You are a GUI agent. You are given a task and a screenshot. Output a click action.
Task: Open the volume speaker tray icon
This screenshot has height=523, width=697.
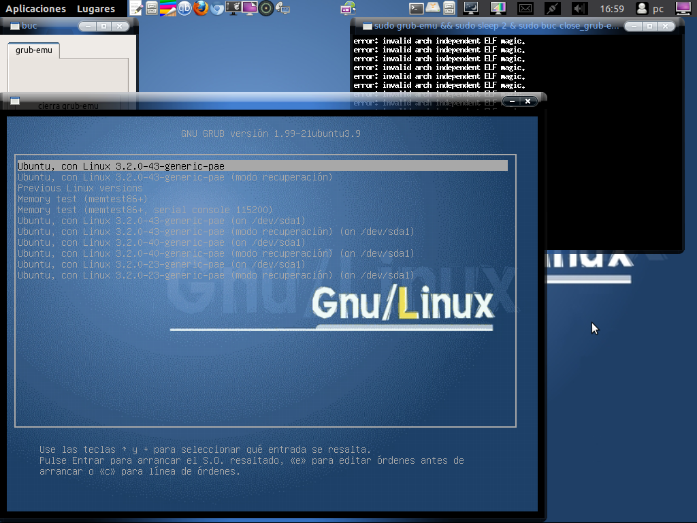click(579, 8)
